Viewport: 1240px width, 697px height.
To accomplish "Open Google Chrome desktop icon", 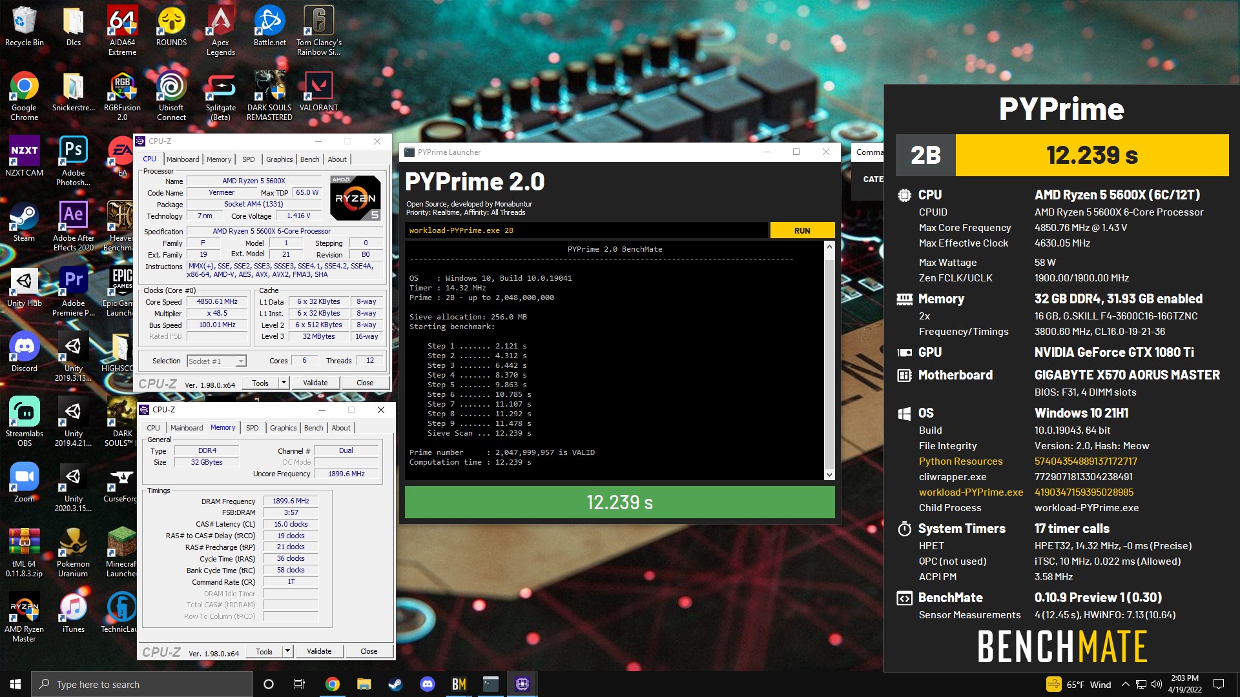I will (x=25, y=96).
